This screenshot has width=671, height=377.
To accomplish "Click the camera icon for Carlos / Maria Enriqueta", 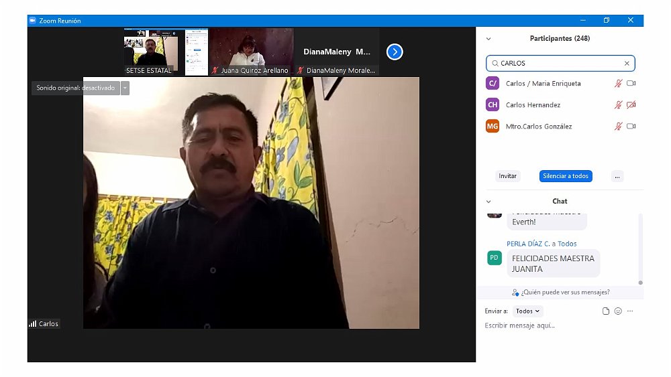I will [x=631, y=84].
